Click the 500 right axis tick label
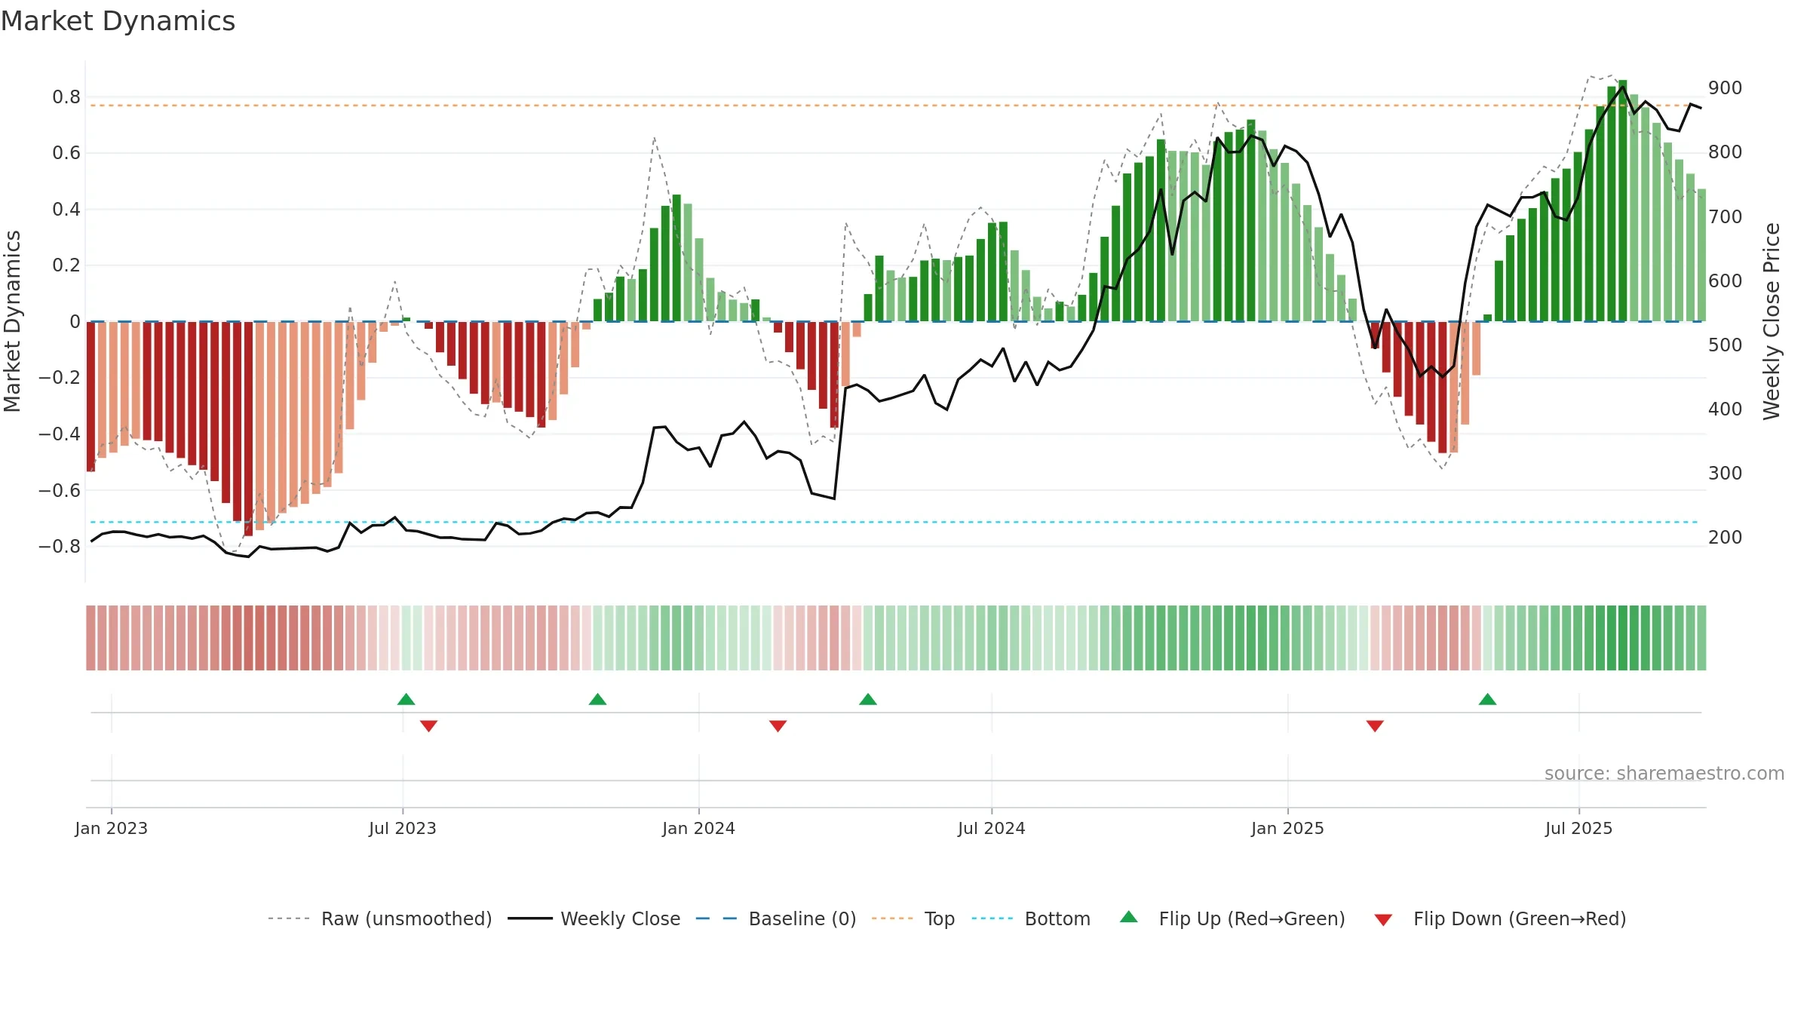This screenshot has width=1810, height=1018. (1726, 345)
